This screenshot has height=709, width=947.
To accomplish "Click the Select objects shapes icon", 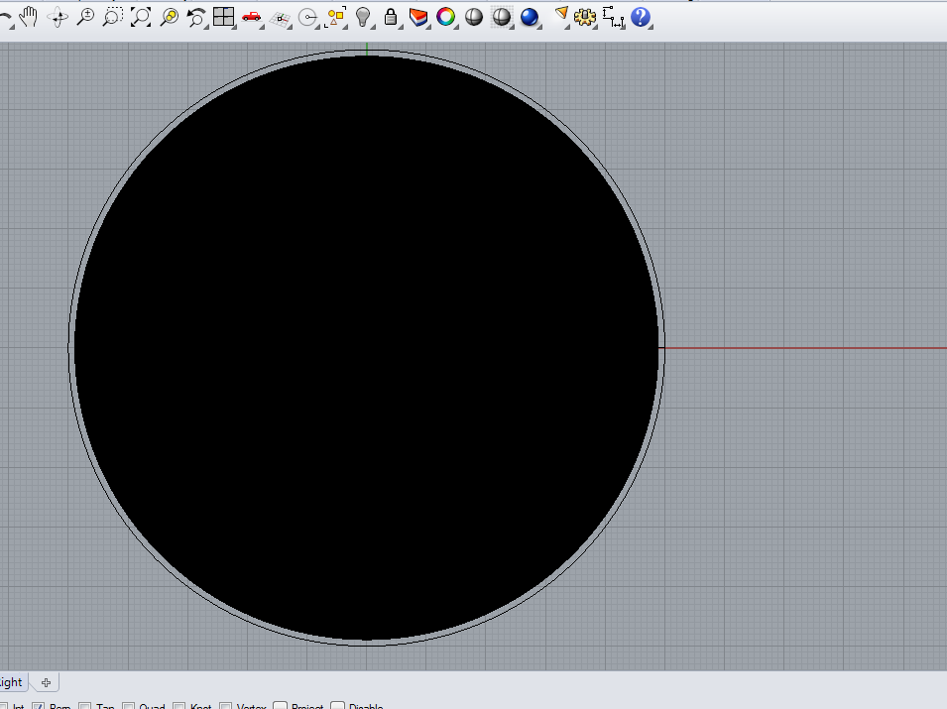I will coord(335,17).
